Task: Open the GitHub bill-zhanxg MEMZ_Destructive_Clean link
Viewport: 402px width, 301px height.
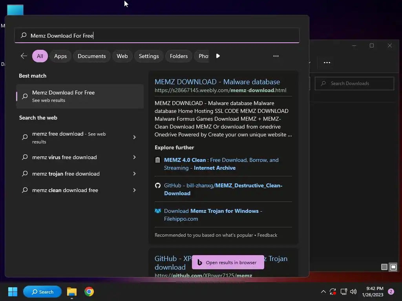Action: [223, 189]
